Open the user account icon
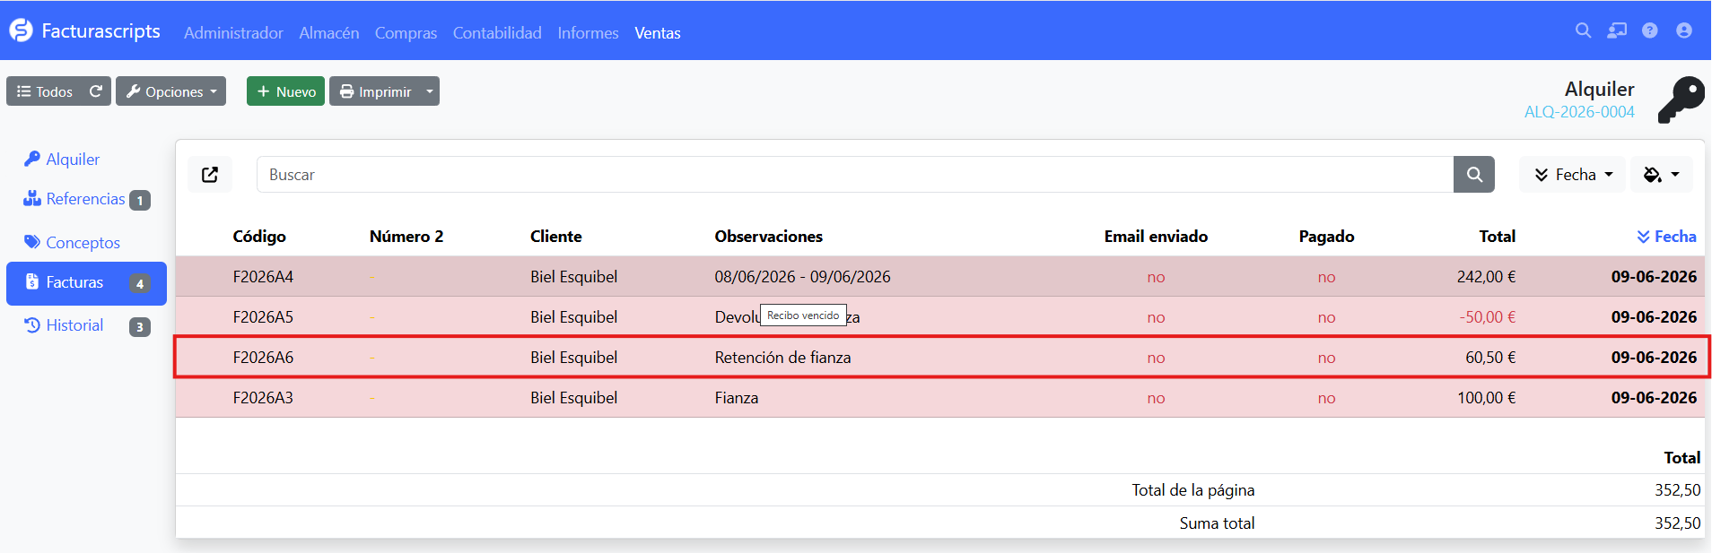Image resolution: width=1712 pixels, height=553 pixels. click(1683, 30)
